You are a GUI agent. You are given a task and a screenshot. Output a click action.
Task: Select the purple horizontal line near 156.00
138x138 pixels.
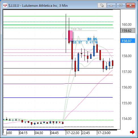pyautogui.click(x=58, y=84)
